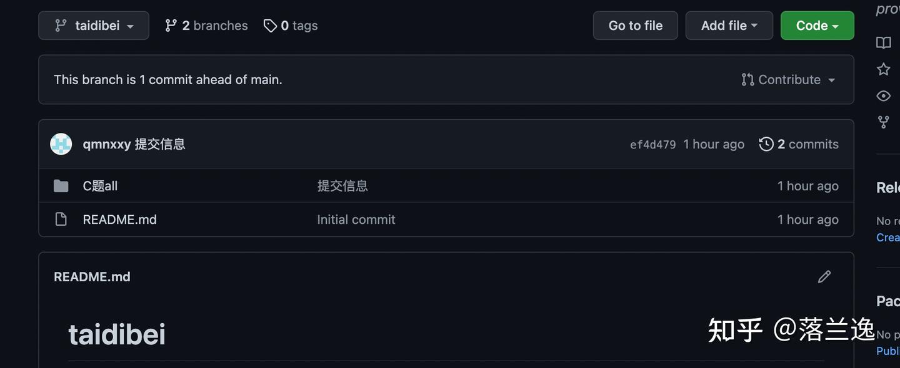Expand the green Code dropdown

pyautogui.click(x=817, y=25)
